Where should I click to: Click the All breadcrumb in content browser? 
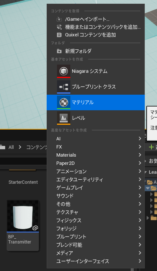11,147
